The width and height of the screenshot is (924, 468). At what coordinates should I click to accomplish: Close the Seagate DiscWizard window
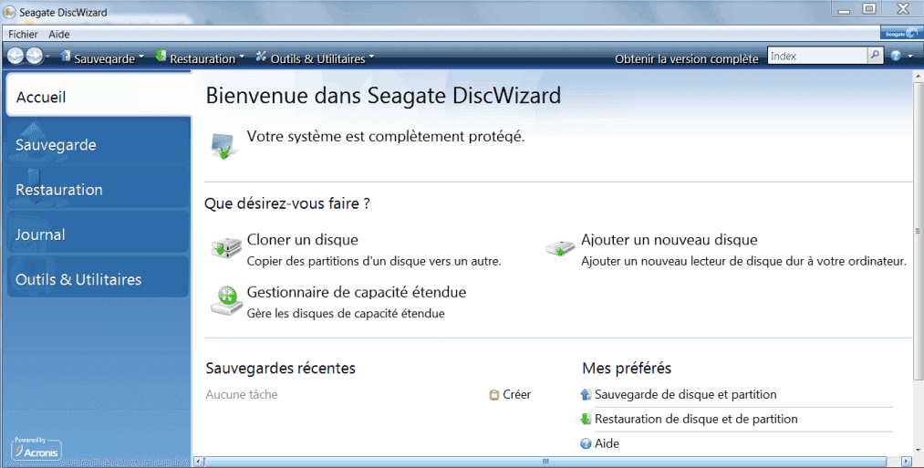pyautogui.click(x=903, y=9)
